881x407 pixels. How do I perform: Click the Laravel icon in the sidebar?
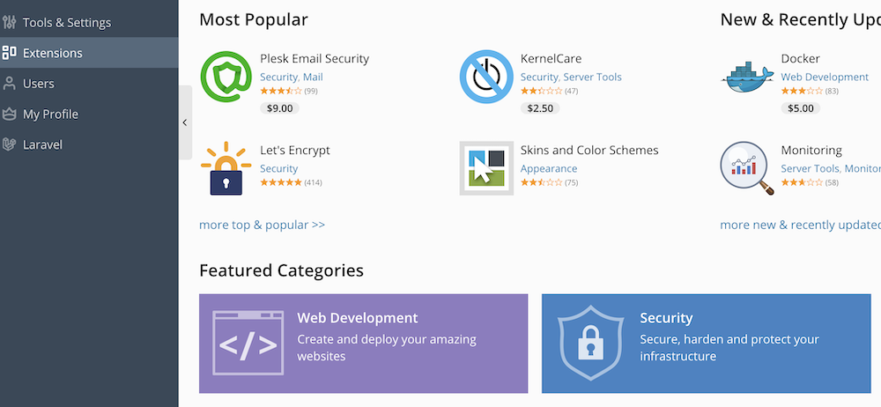pos(10,144)
